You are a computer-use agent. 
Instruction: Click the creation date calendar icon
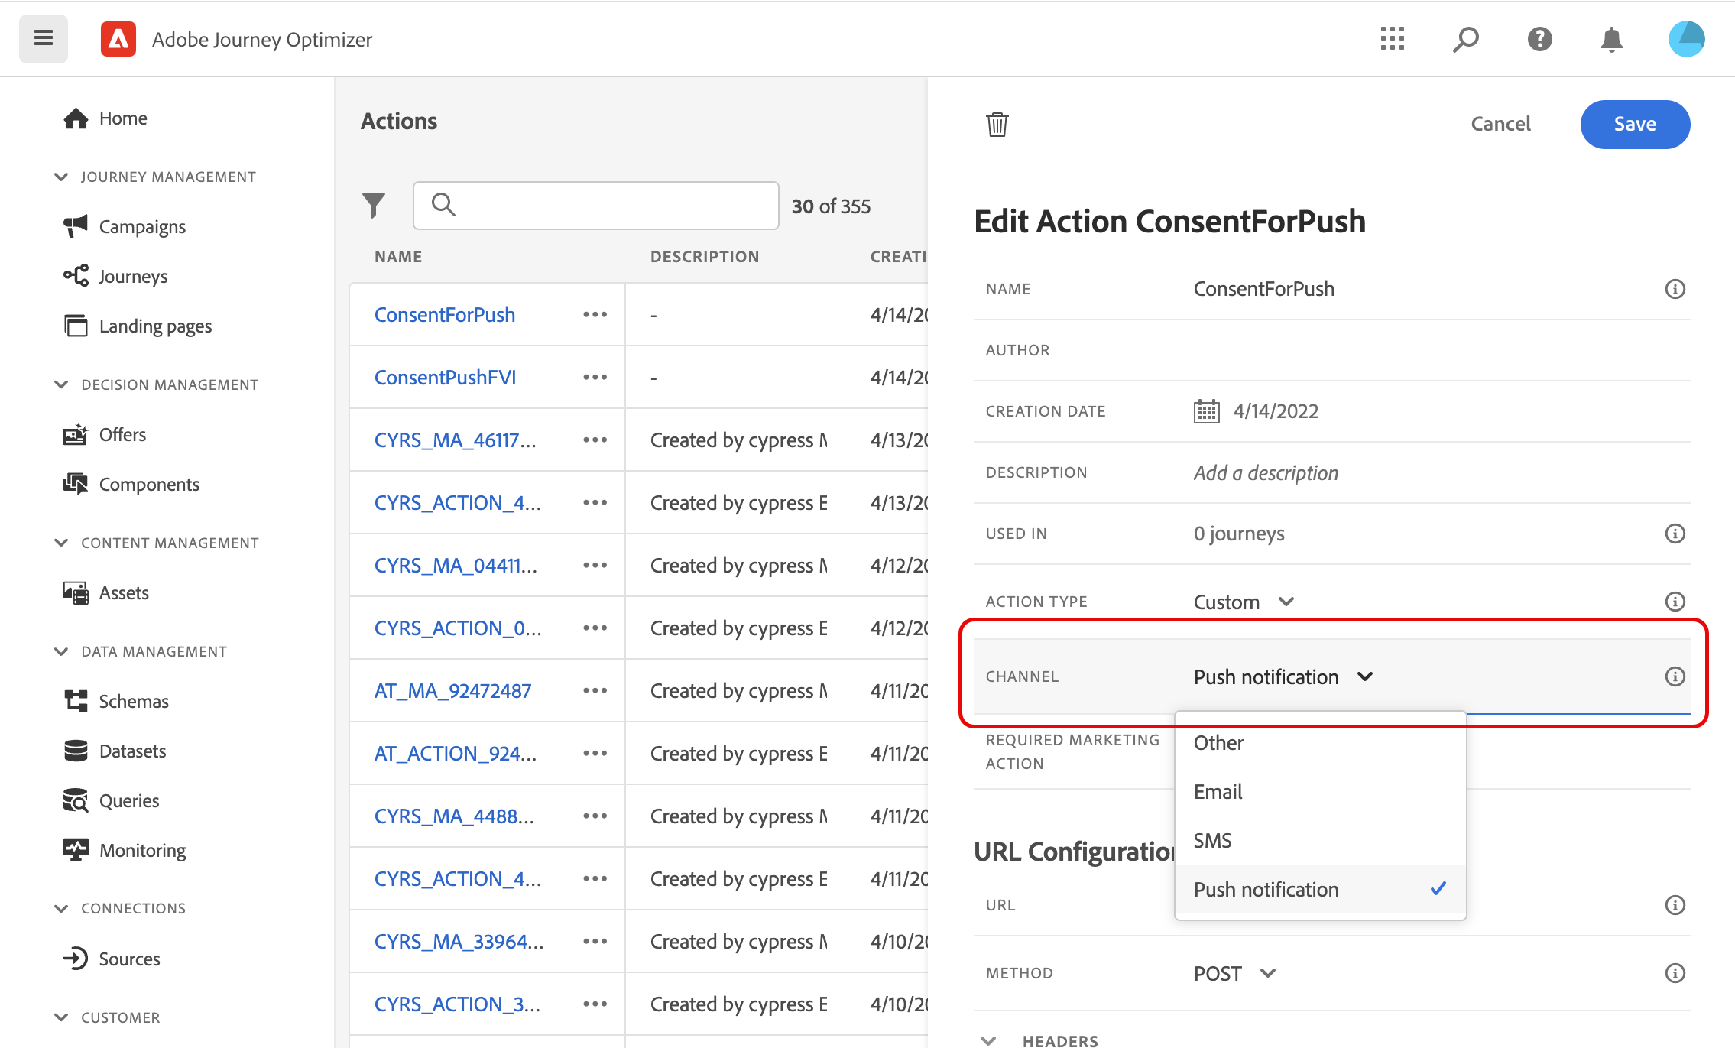click(1206, 411)
